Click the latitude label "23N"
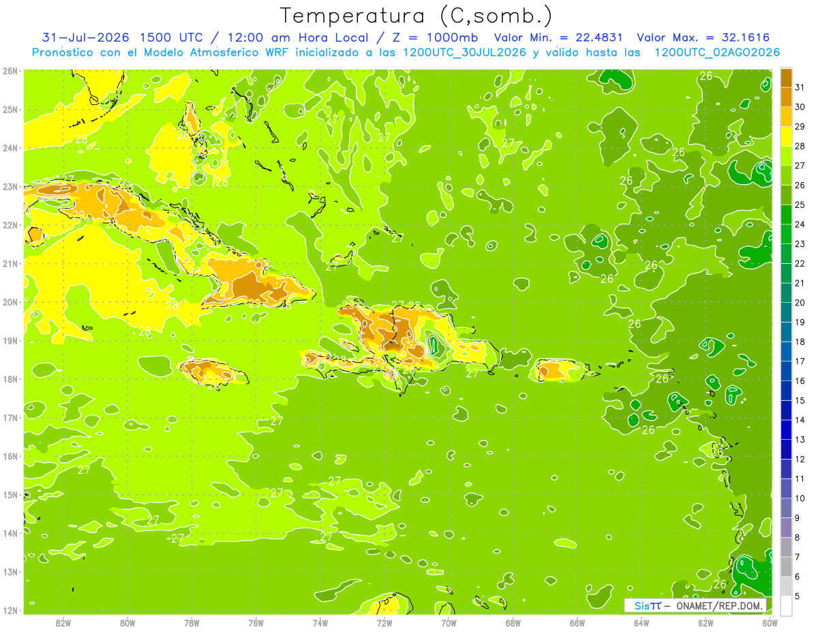The width and height of the screenshot is (818, 632). [x=10, y=186]
